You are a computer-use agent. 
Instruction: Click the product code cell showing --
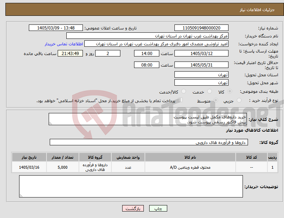(x=252, y=167)
